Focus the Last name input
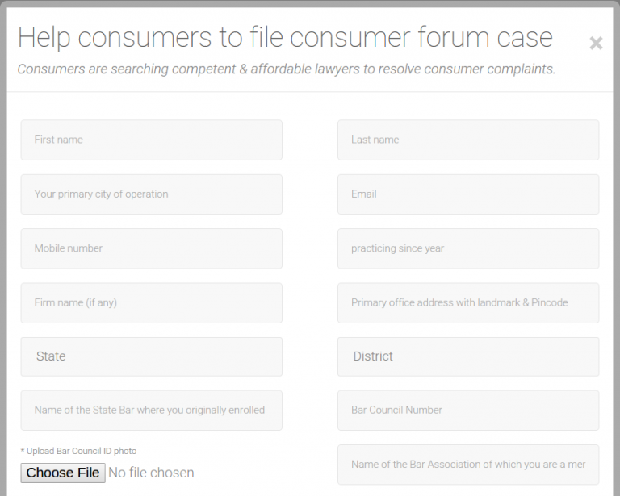The image size is (620, 496). coord(468,140)
